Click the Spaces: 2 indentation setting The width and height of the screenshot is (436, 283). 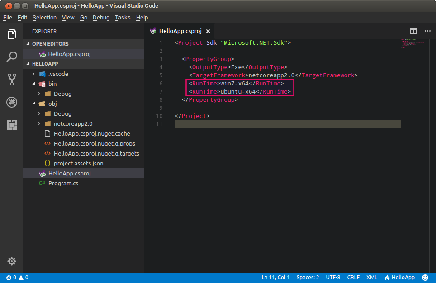coord(307,277)
